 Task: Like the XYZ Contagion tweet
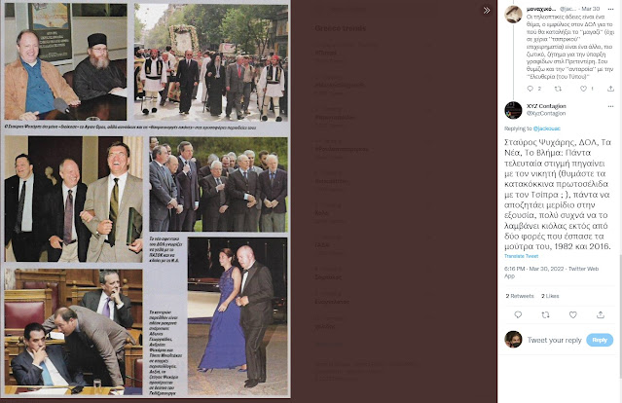pos(572,314)
